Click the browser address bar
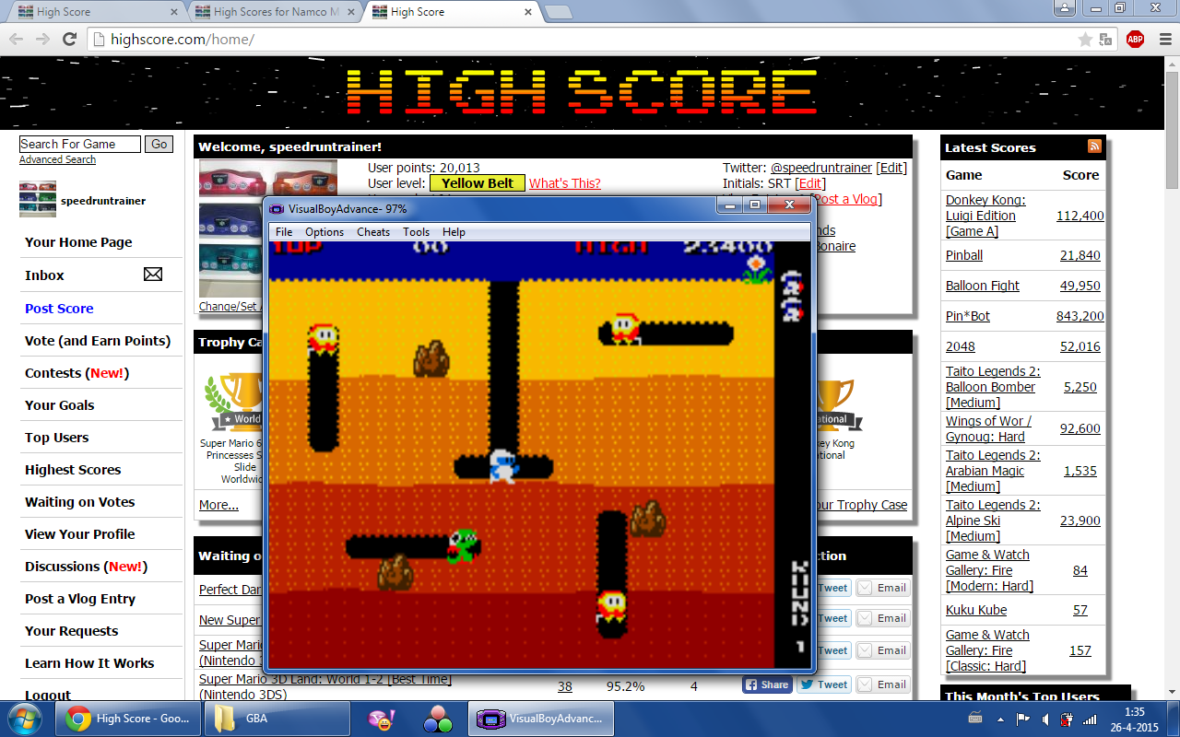The image size is (1180, 737). coord(590,39)
